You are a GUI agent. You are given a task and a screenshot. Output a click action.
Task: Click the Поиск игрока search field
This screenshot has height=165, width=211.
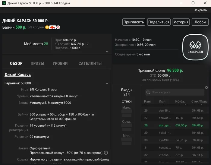(175, 92)
